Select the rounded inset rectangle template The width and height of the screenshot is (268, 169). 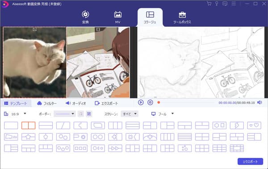coord(98,125)
